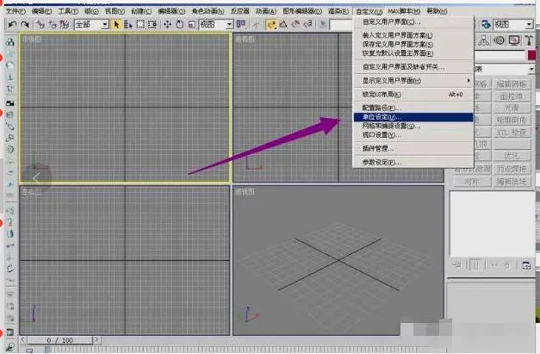Image resolution: width=540 pixels, height=354 pixels.
Task: Open the Hierarchy command panel tab
Action: (484, 40)
